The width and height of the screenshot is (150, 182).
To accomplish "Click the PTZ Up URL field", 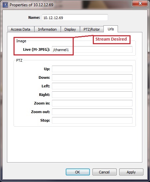I will (92, 69).
